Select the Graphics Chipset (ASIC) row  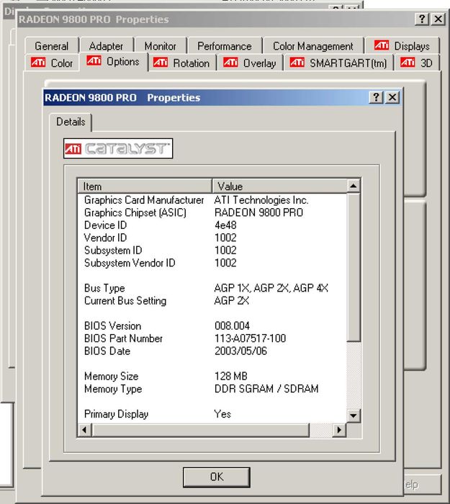[212, 212]
